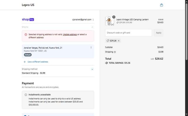
Task: Click the discount tag icon under product name
Action: (117, 23)
